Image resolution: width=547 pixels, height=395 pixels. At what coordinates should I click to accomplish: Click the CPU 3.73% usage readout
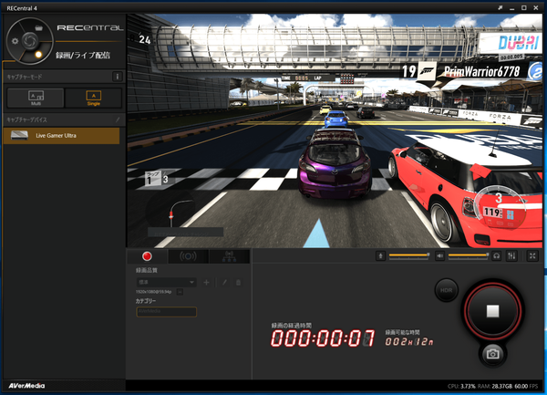coord(461,386)
